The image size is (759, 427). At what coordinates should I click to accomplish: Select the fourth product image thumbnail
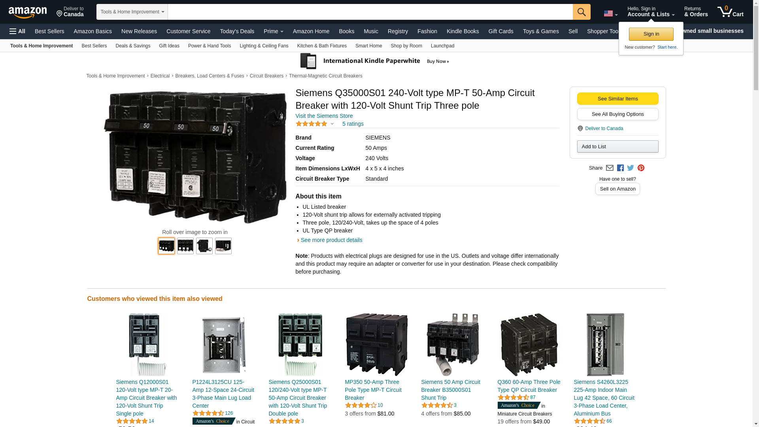(x=223, y=246)
